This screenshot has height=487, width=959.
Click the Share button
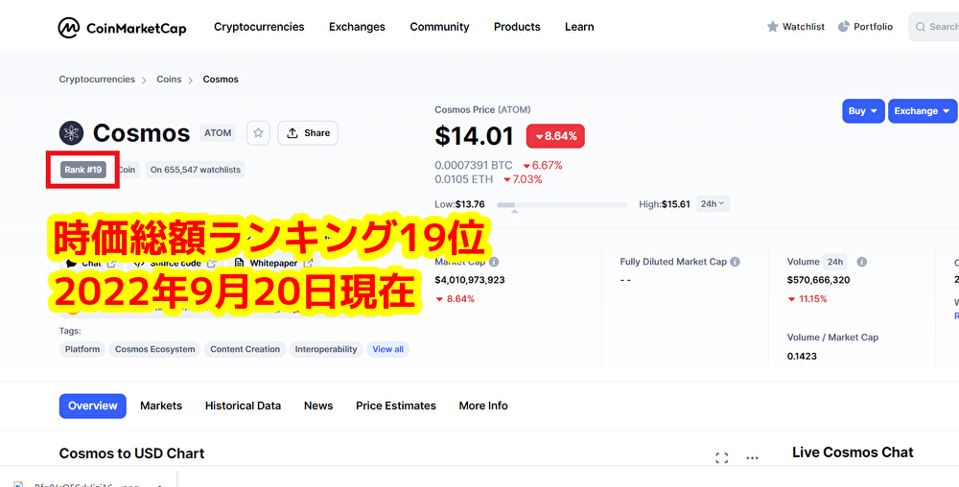click(308, 133)
